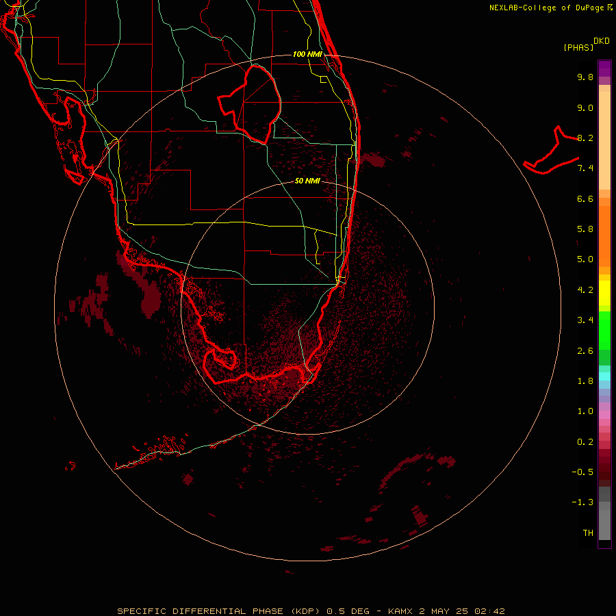
Task: Click the purple swatch at the top of the color bar
Action: point(604,68)
